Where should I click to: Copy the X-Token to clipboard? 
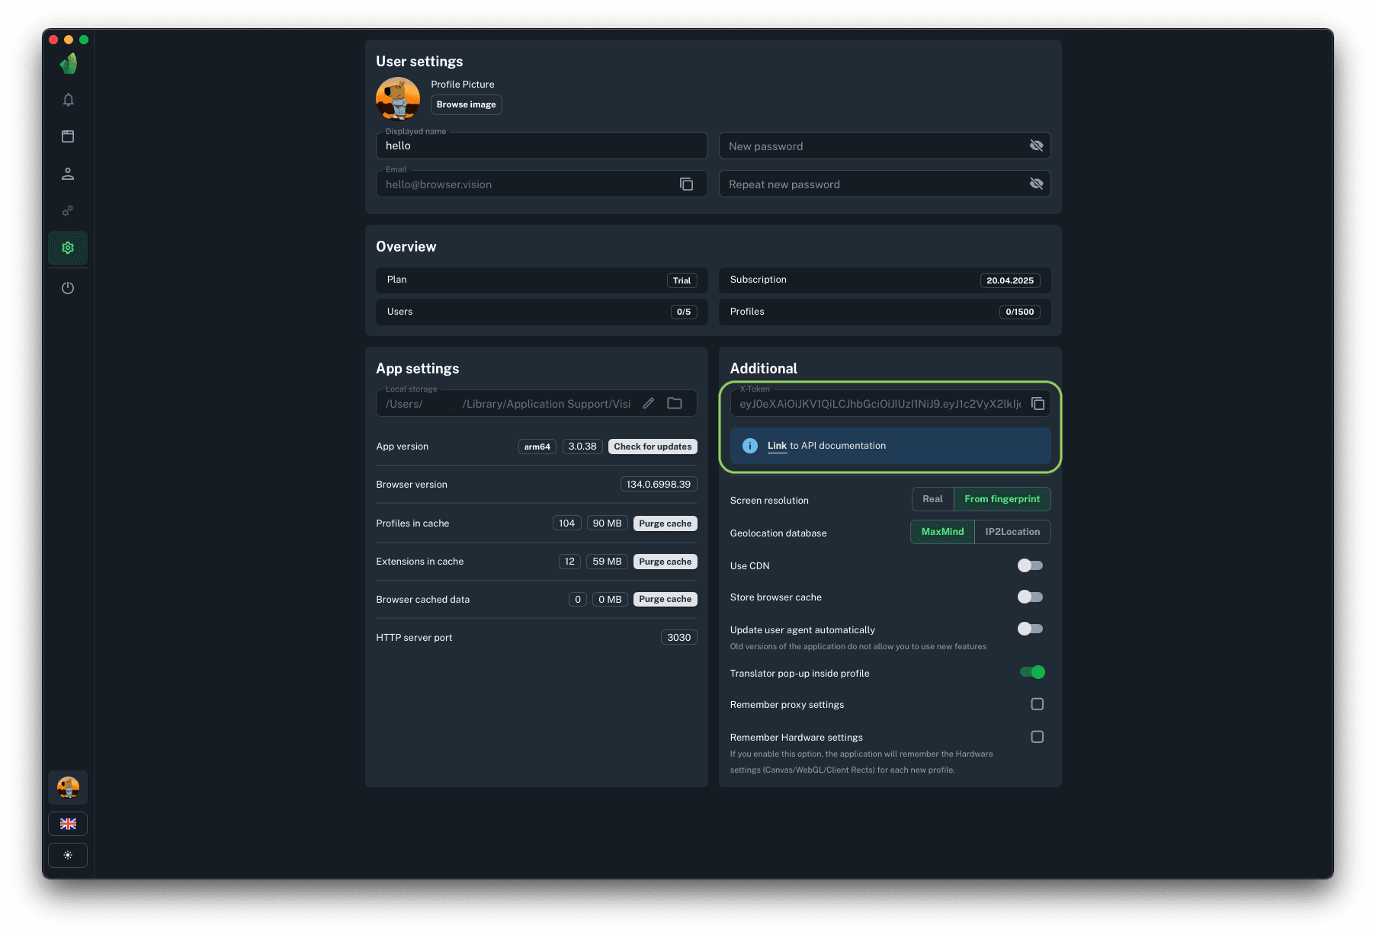coord(1038,404)
